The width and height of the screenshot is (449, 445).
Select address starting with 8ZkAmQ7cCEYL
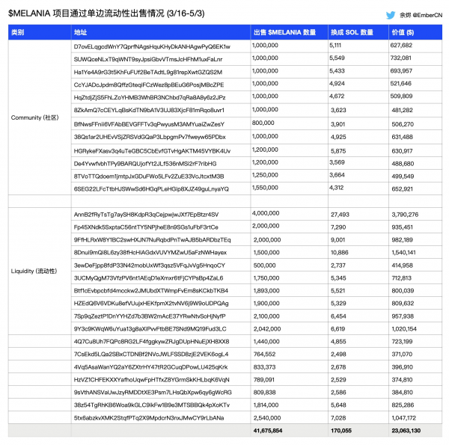tap(149, 110)
